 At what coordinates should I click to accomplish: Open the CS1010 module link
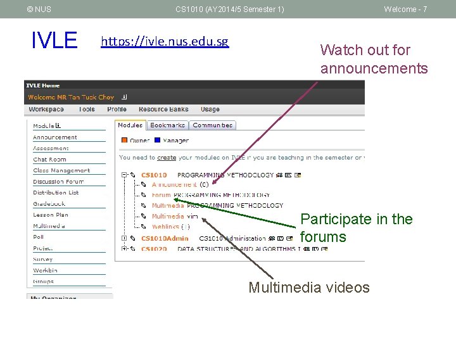click(154, 175)
